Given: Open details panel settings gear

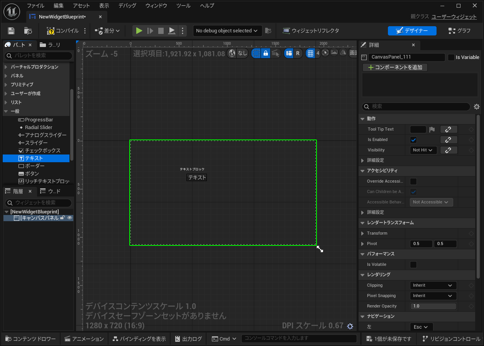Looking at the screenshot, I should pyautogui.click(x=477, y=107).
